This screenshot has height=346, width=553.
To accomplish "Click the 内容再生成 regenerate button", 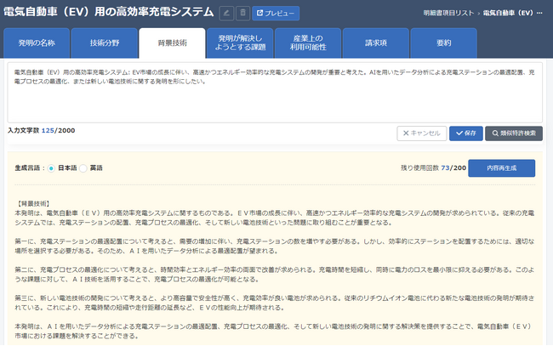I will pyautogui.click(x=501, y=168).
